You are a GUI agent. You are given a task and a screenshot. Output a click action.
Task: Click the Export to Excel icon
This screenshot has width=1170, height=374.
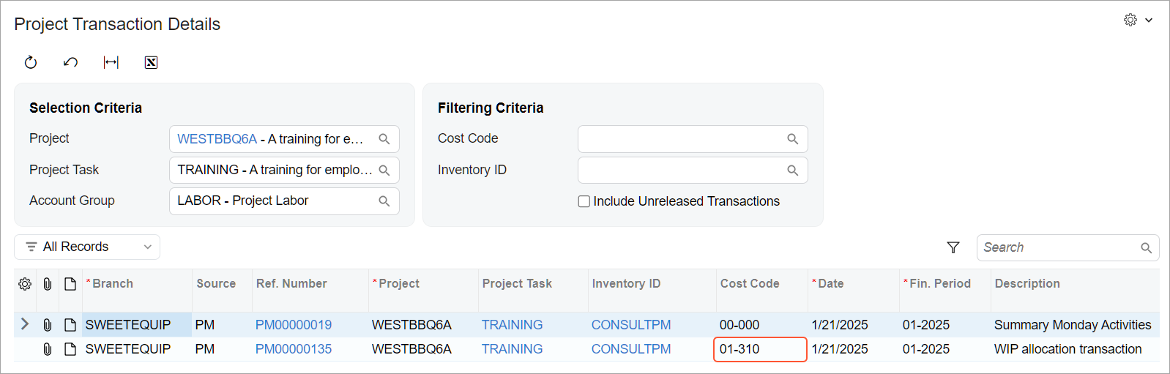pos(151,62)
